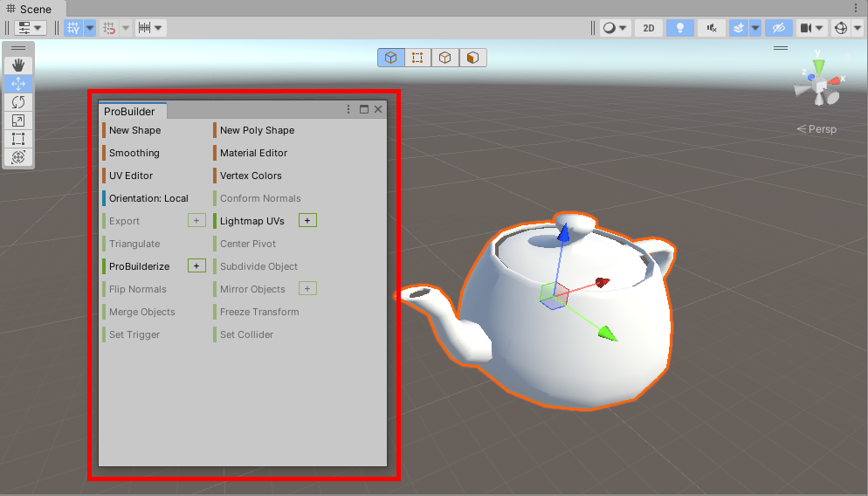Click blue Z axis move handle arrow

tap(563, 233)
